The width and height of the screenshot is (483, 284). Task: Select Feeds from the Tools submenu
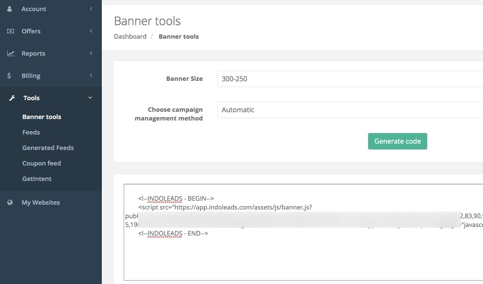click(31, 132)
